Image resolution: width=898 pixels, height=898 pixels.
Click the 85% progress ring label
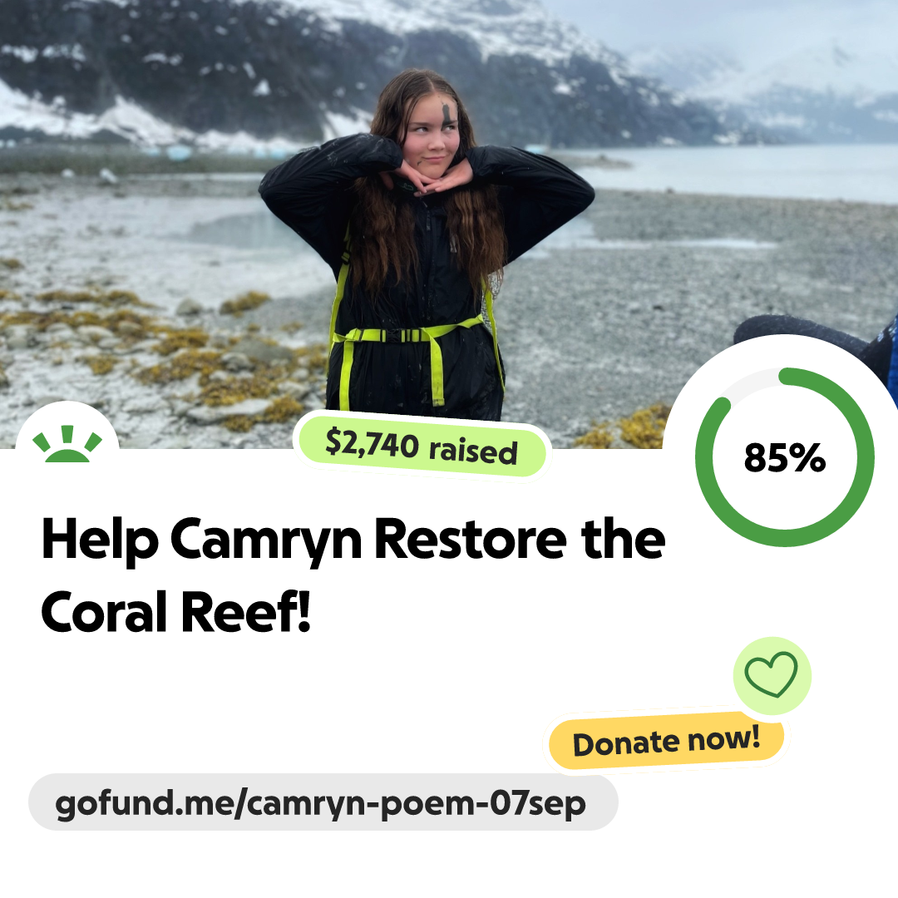click(785, 457)
